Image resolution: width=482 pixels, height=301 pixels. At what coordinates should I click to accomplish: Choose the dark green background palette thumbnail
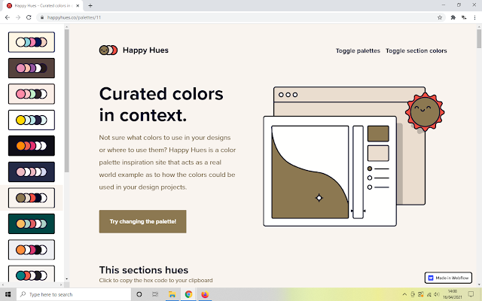tap(32, 223)
